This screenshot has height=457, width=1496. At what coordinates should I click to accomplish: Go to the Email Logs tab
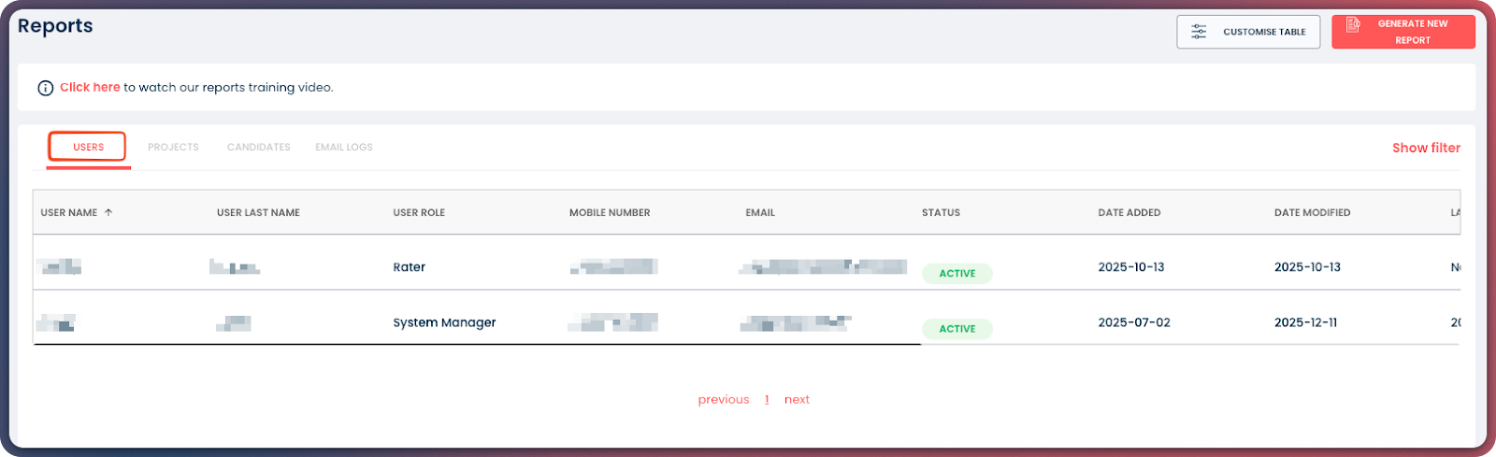(344, 147)
